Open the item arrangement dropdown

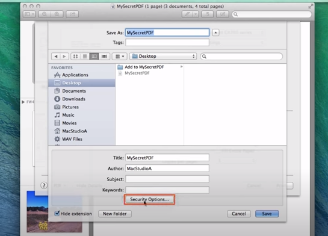120,56
